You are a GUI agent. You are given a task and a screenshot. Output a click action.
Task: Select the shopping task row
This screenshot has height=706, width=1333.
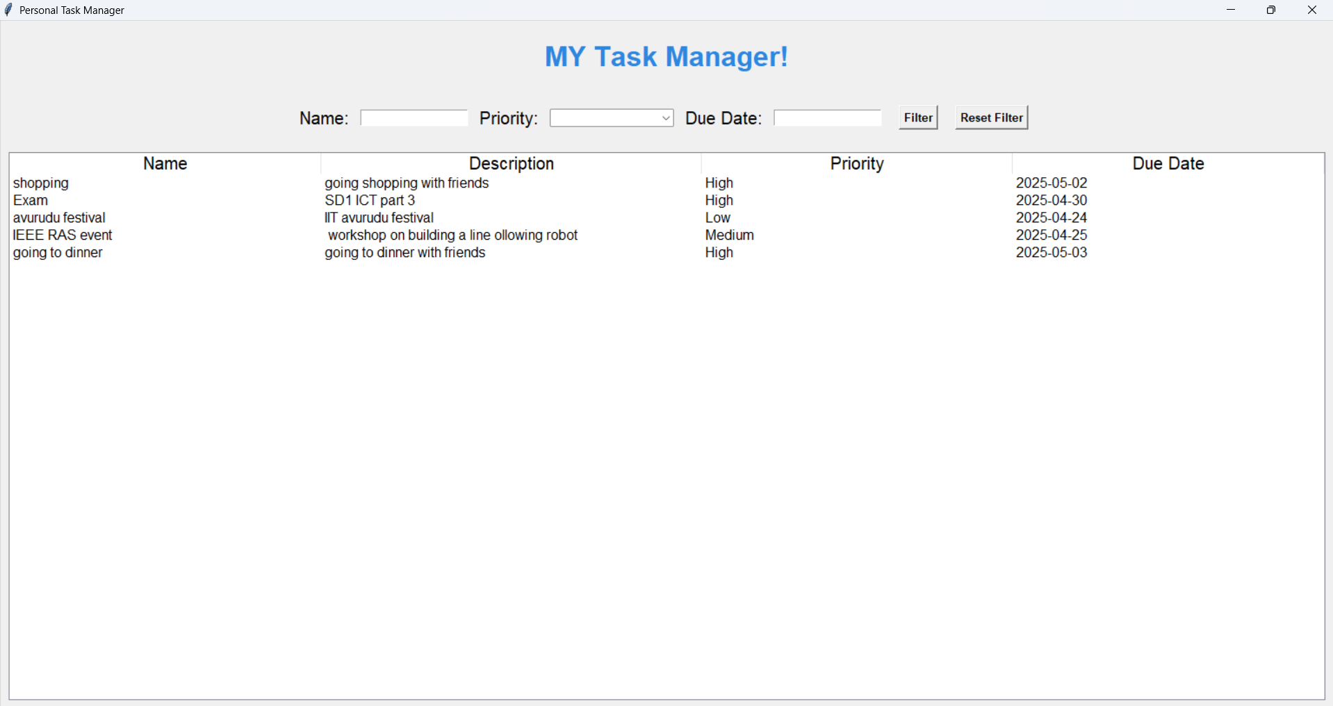(x=41, y=183)
